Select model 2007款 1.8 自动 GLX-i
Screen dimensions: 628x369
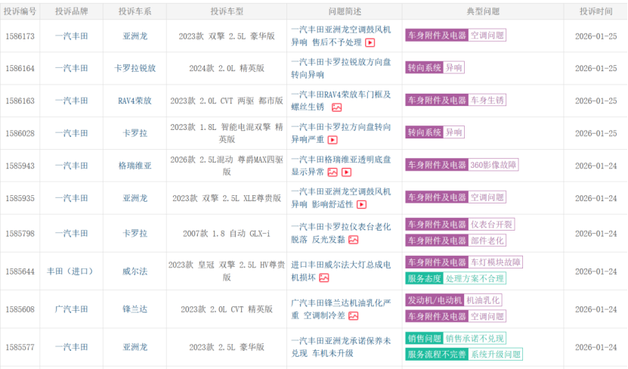(x=227, y=233)
